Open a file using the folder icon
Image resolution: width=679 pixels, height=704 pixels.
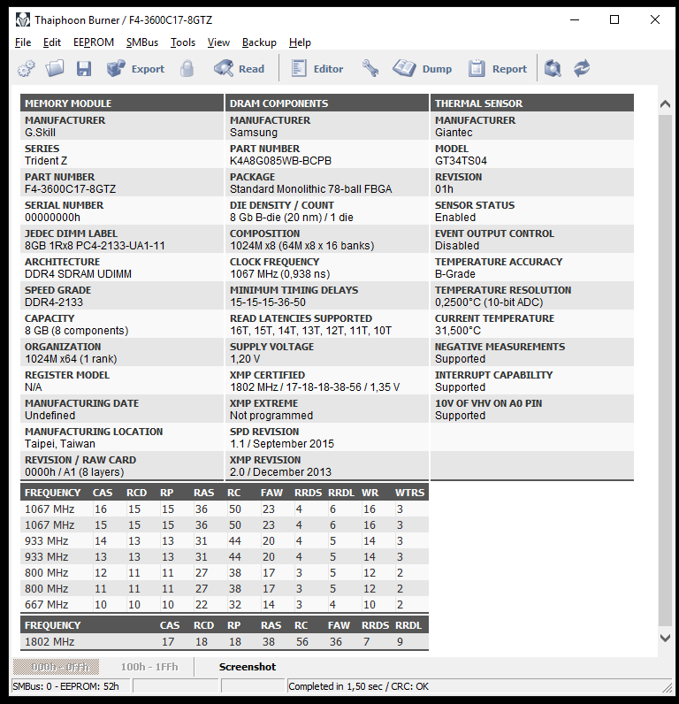coord(55,69)
